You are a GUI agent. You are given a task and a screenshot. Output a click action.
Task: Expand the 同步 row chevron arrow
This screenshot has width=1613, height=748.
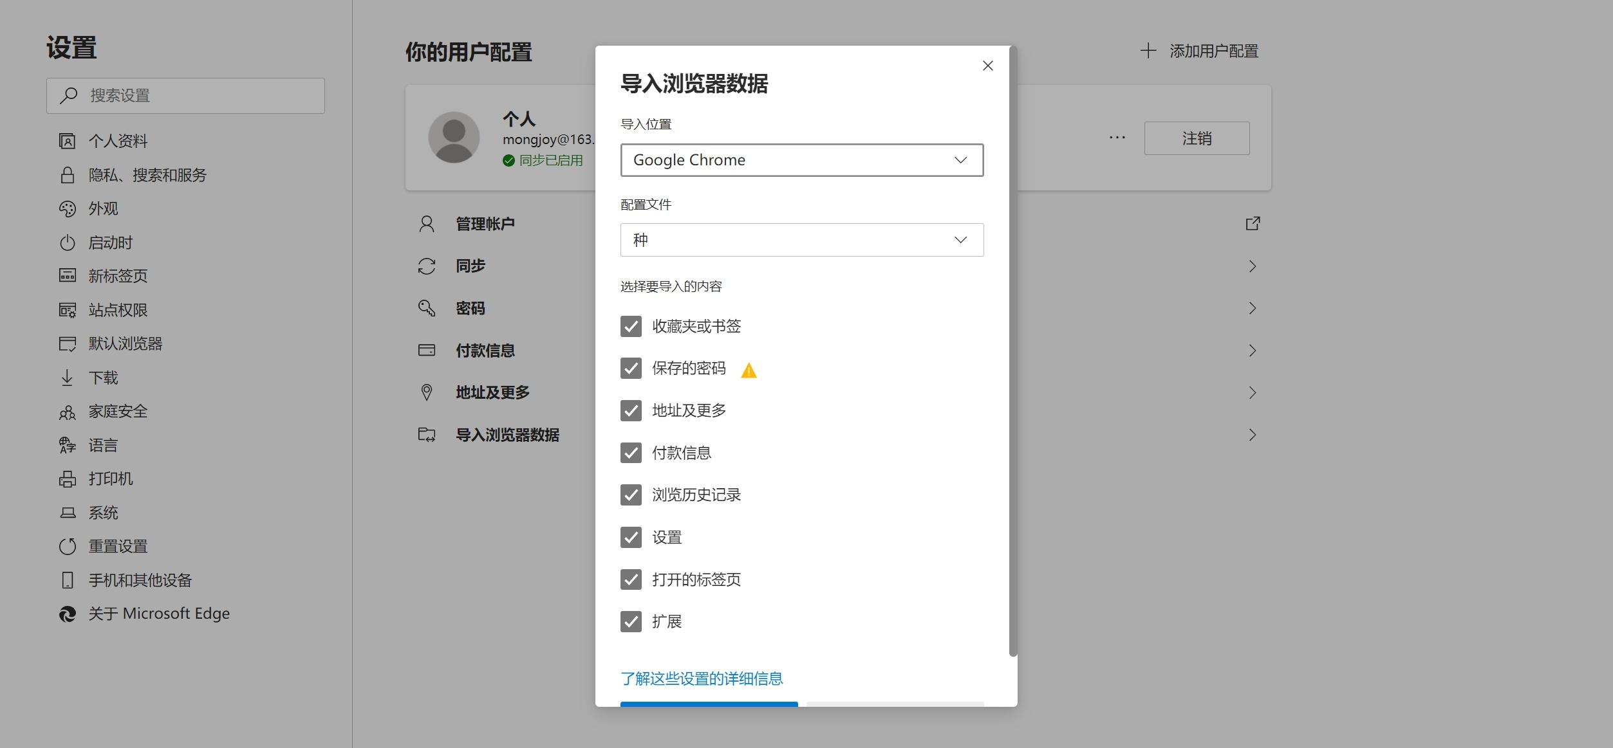[x=1253, y=266]
